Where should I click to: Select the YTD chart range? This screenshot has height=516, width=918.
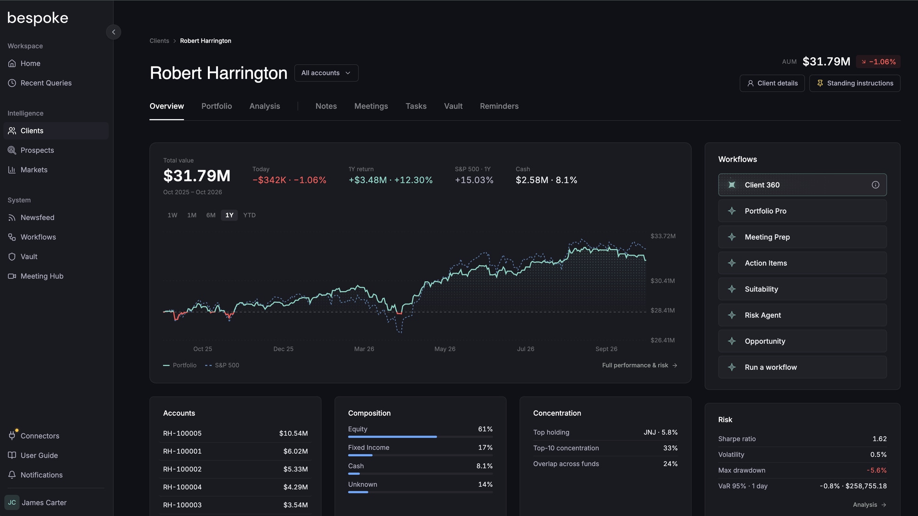[249, 215]
